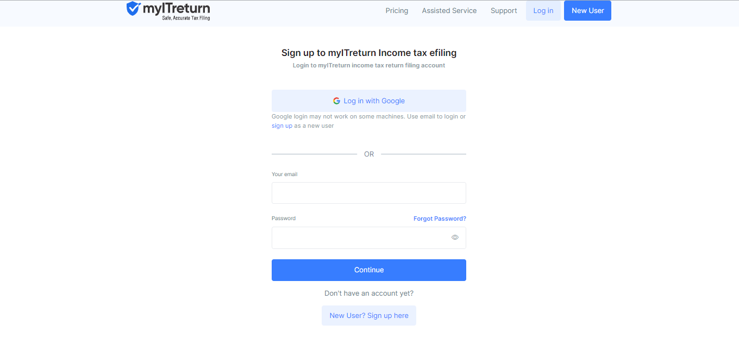This screenshot has width=739, height=337.
Task: Follow the blue sign up link
Action: pyautogui.click(x=282, y=126)
